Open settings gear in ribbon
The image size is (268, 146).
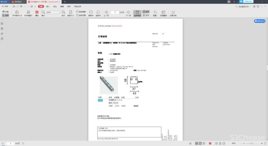click(x=254, y=6)
